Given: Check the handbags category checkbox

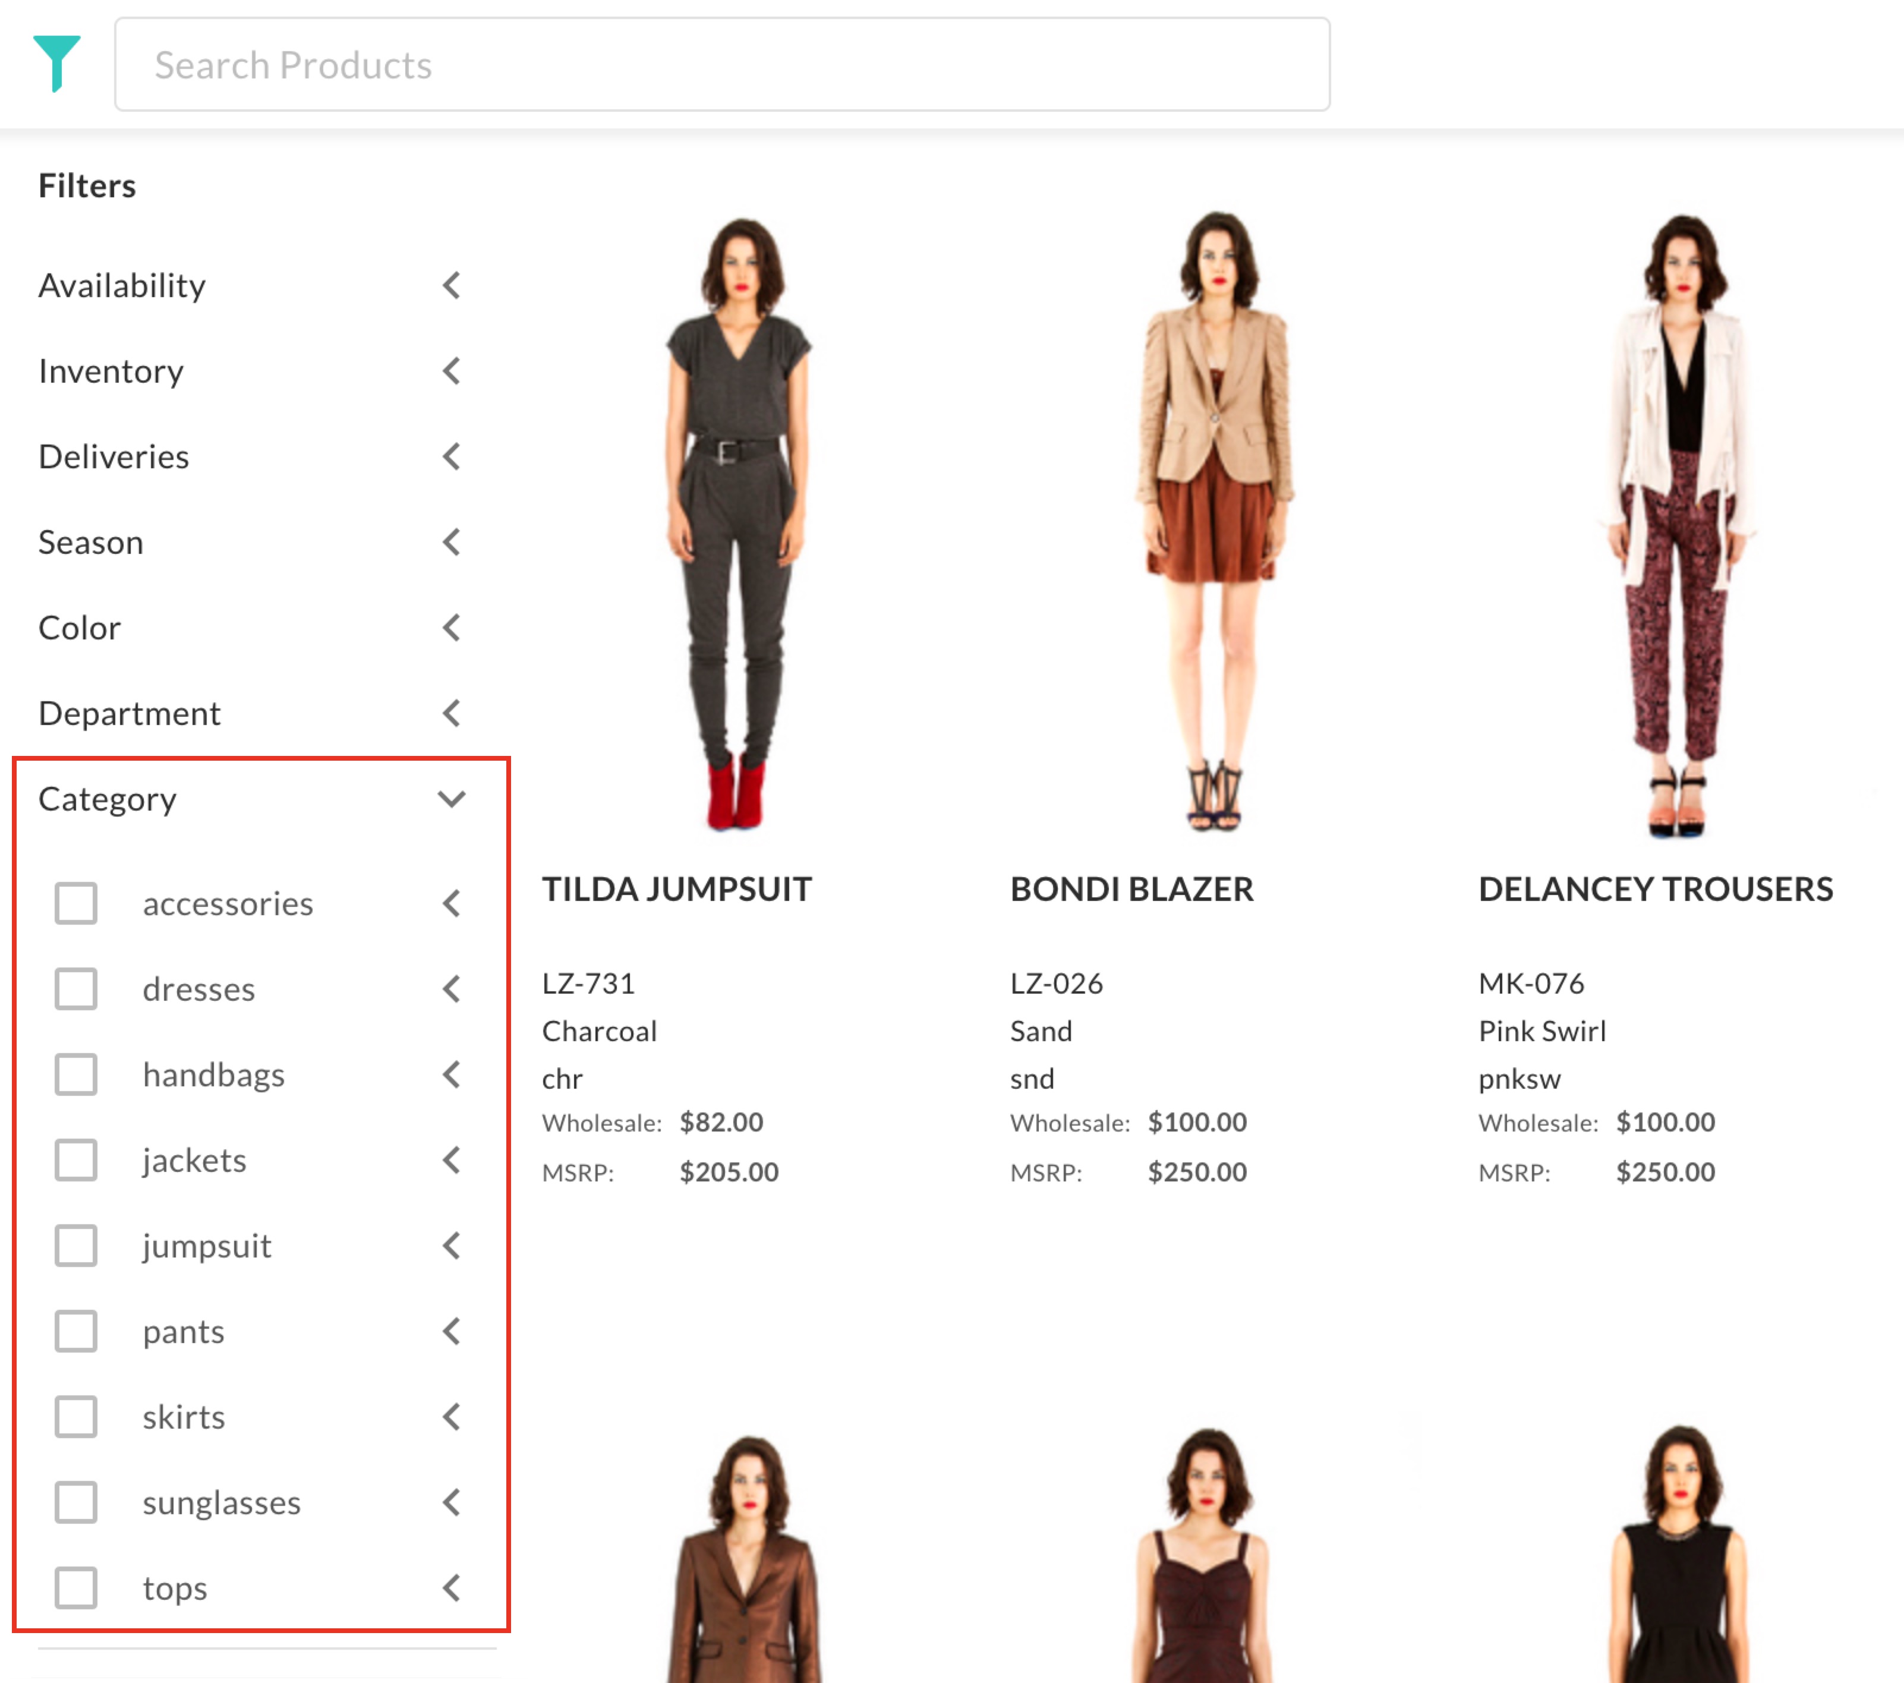Looking at the screenshot, I should tap(75, 1074).
